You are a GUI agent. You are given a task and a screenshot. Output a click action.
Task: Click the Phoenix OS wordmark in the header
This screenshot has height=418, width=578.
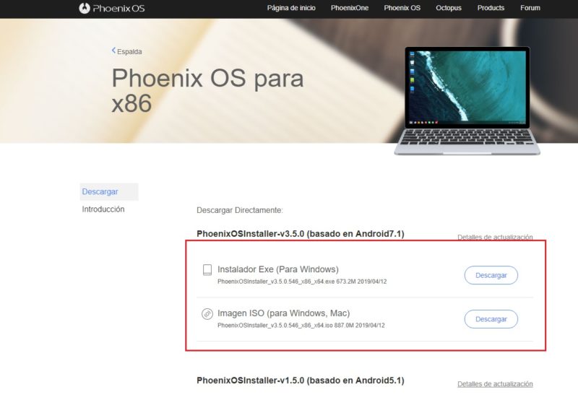[x=118, y=9]
